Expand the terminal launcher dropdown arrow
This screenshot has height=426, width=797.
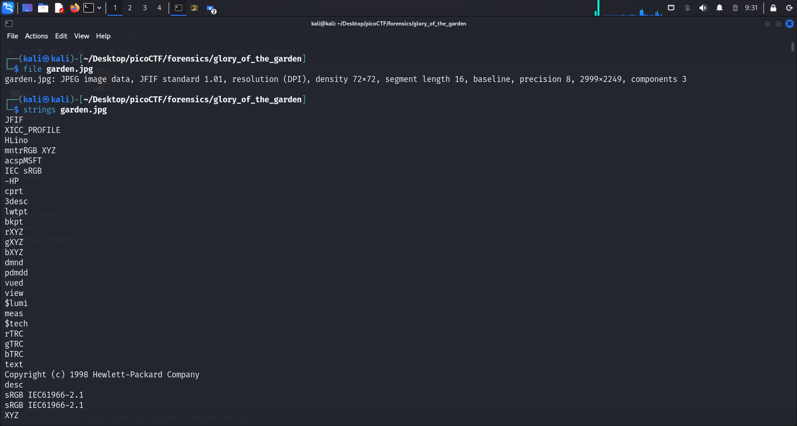(x=99, y=8)
